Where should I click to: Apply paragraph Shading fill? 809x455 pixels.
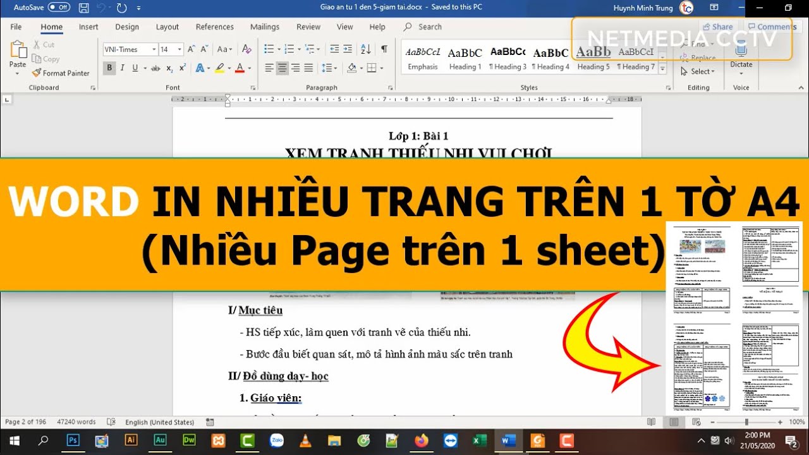click(351, 68)
